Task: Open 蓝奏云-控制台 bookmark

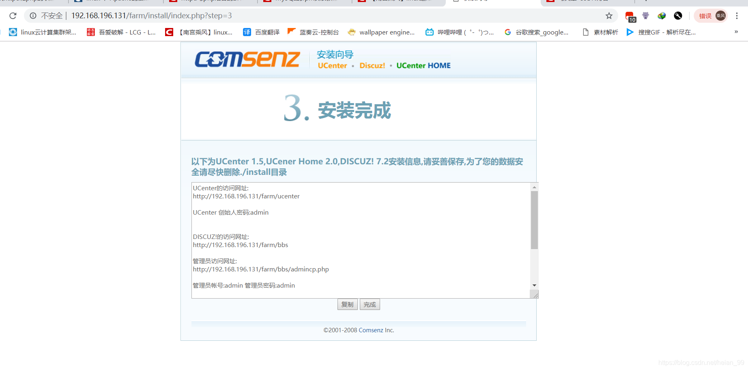Action: 313,32
